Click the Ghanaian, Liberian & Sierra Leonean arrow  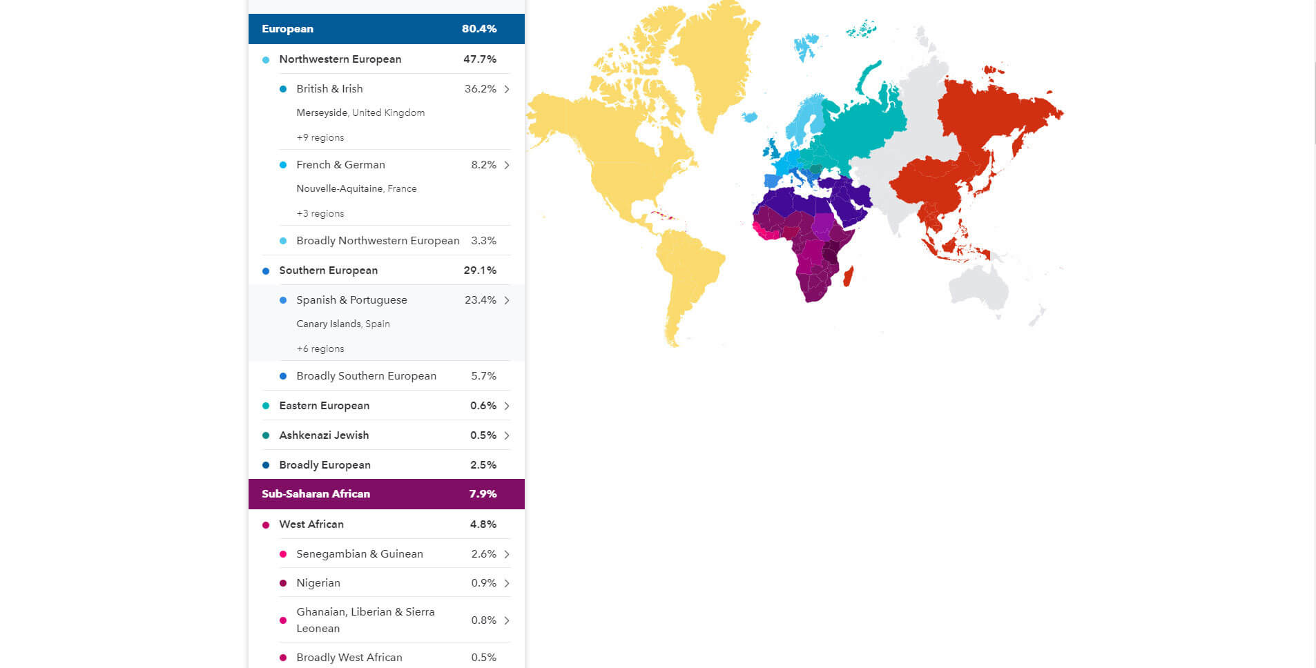tap(507, 620)
